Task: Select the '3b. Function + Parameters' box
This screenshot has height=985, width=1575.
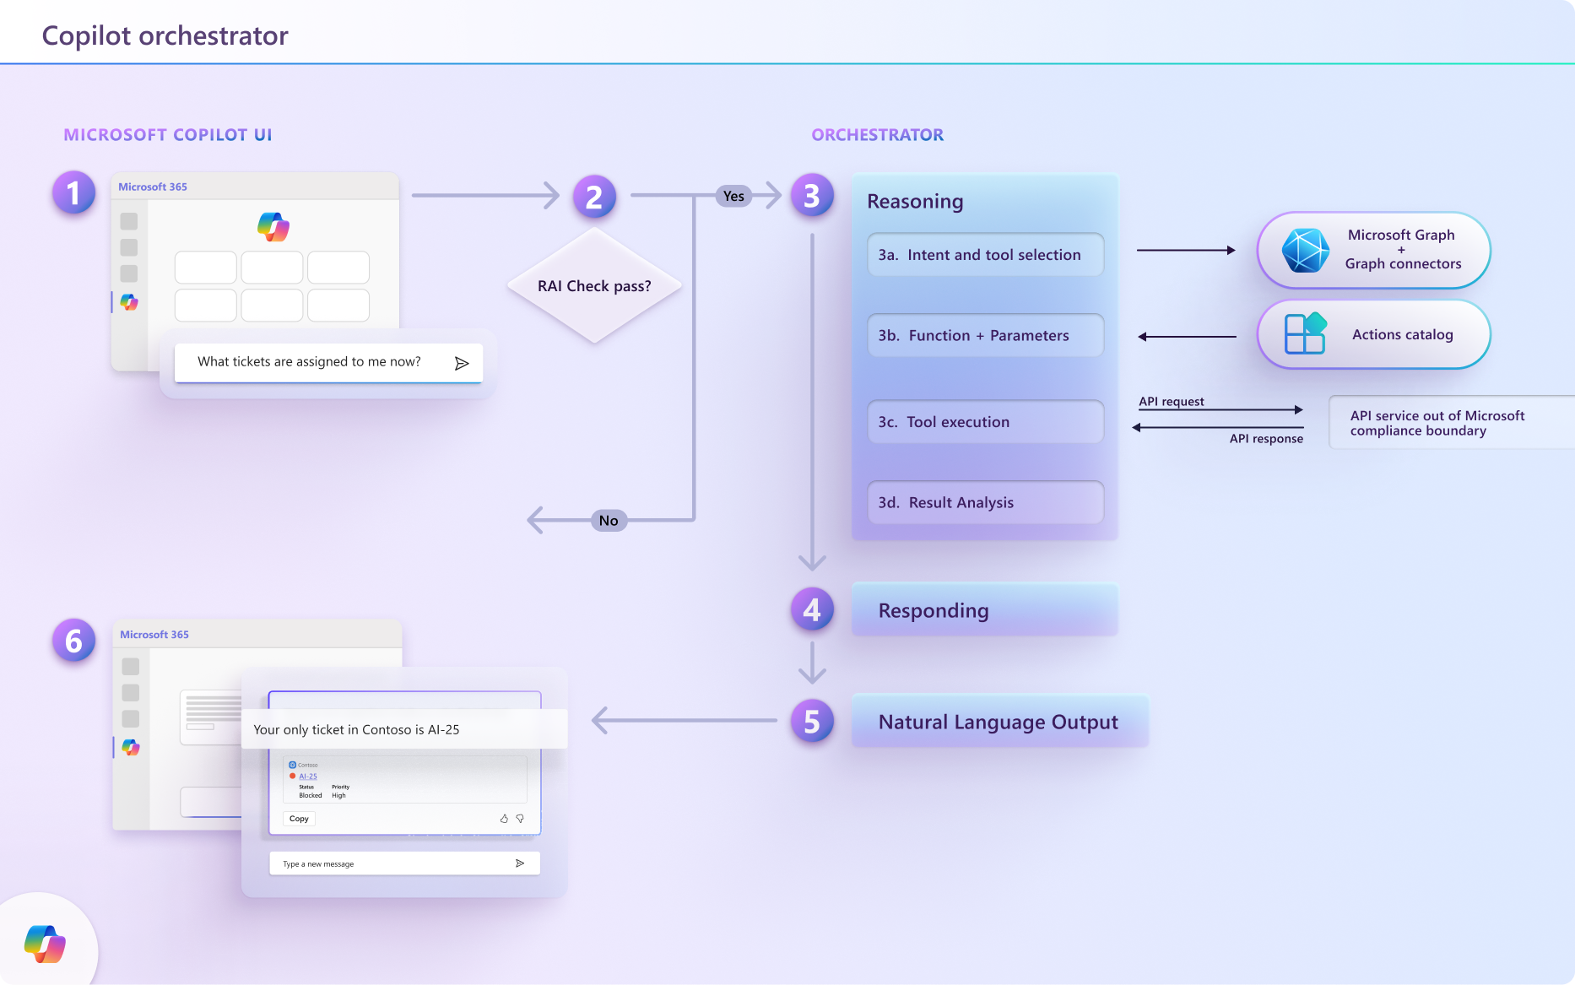Action: click(985, 336)
